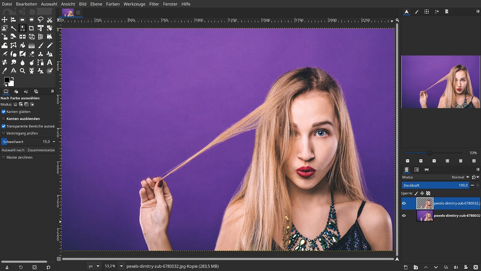Select the Move tool

point(5,19)
